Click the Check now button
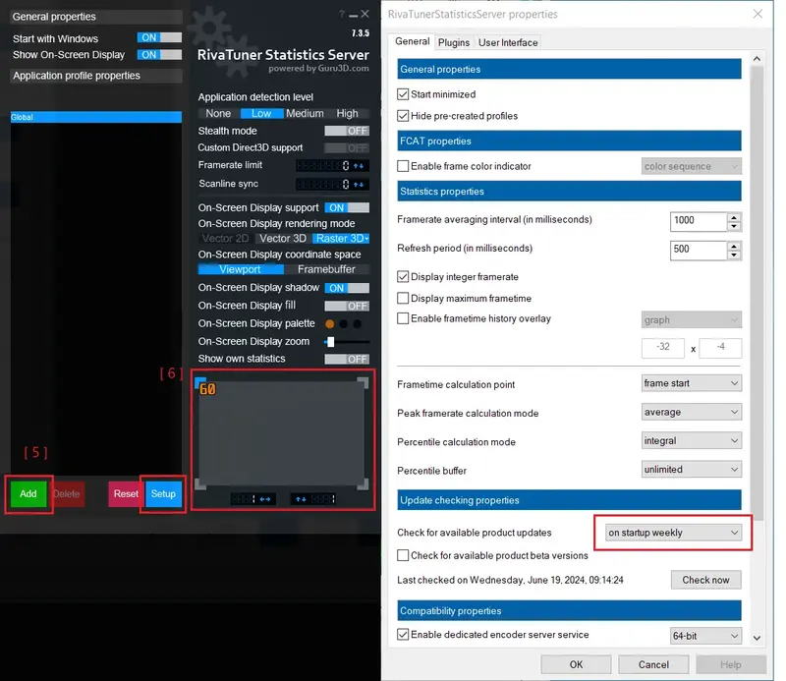This screenshot has width=786, height=681. (x=705, y=580)
